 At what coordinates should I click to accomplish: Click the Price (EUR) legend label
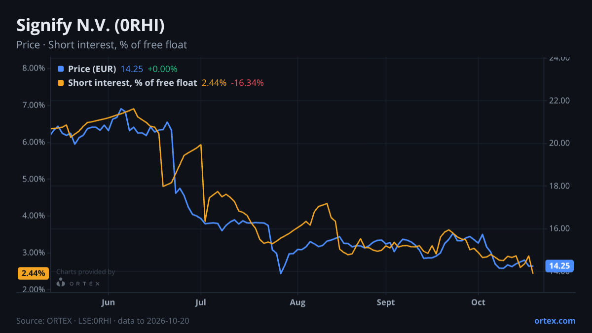(92, 69)
